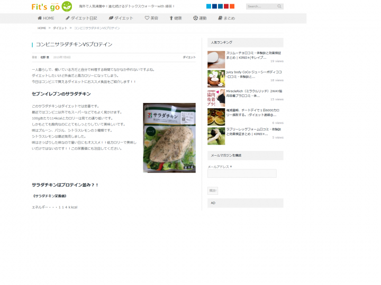Focus the メールアドレス input field
Viewport: 381px width, 285px height.
242,174
